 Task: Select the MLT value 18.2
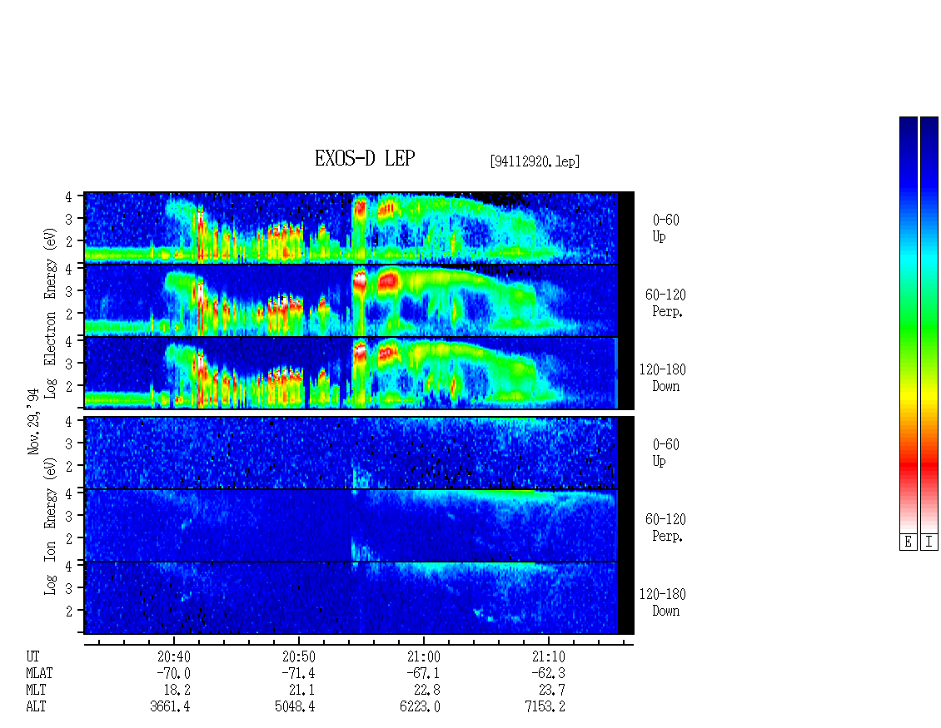pos(177,691)
